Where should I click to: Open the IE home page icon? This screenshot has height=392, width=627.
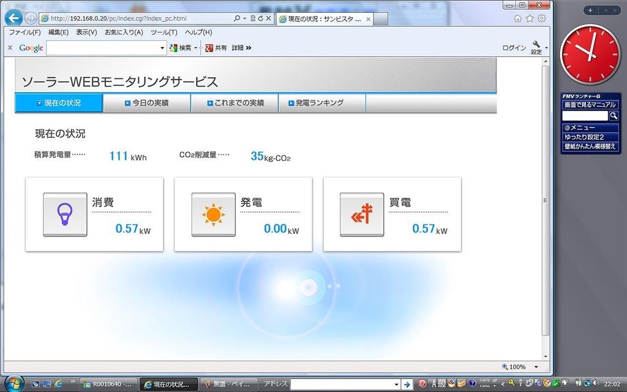(x=518, y=18)
